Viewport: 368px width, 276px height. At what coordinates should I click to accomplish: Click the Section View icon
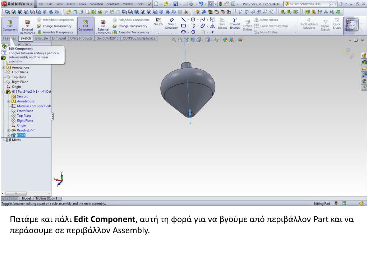point(193,40)
